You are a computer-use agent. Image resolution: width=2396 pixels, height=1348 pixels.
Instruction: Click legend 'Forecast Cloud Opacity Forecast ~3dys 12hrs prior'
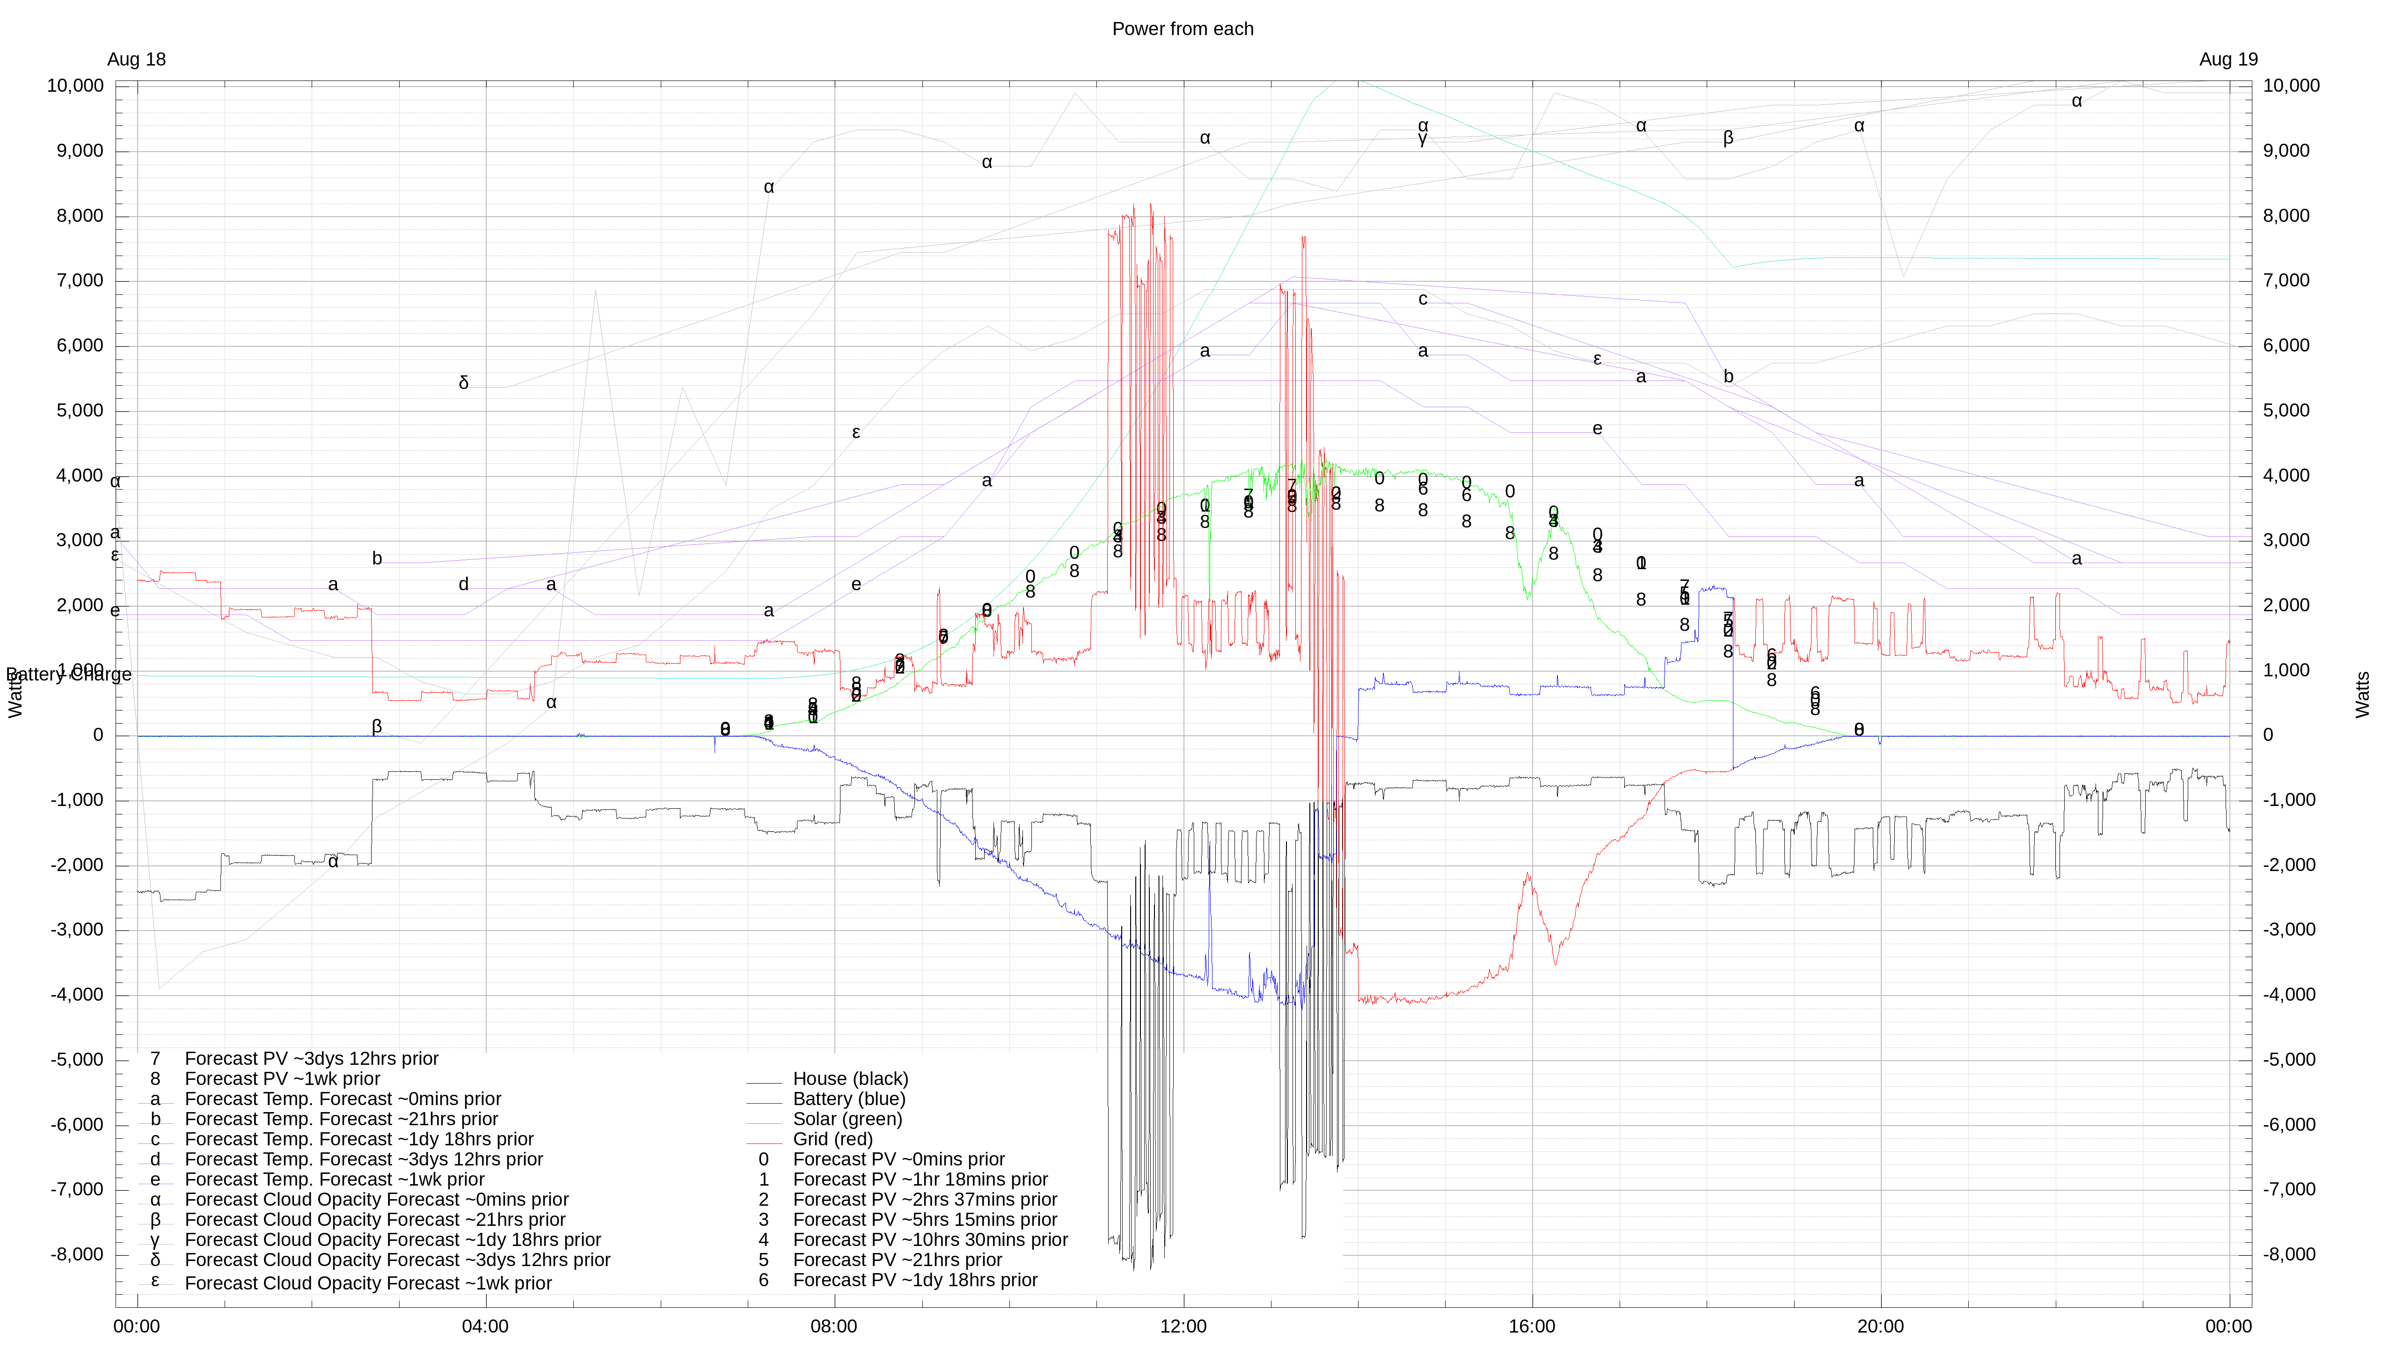coord(397,1260)
